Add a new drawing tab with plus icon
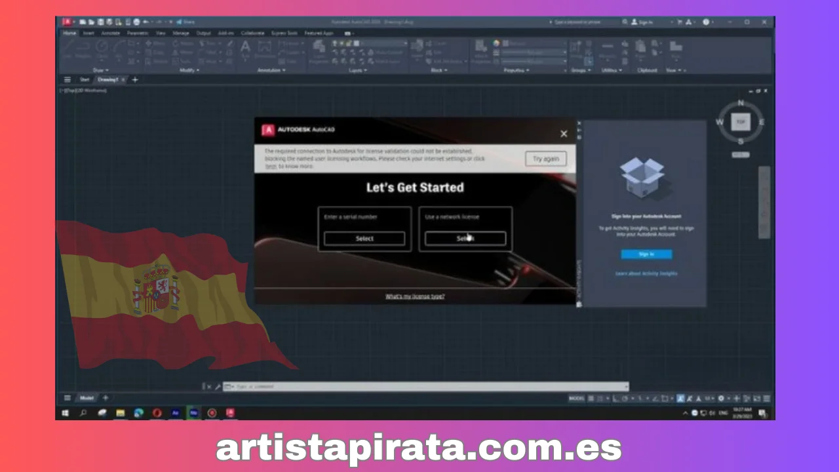The image size is (839, 472). pyautogui.click(x=135, y=80)
